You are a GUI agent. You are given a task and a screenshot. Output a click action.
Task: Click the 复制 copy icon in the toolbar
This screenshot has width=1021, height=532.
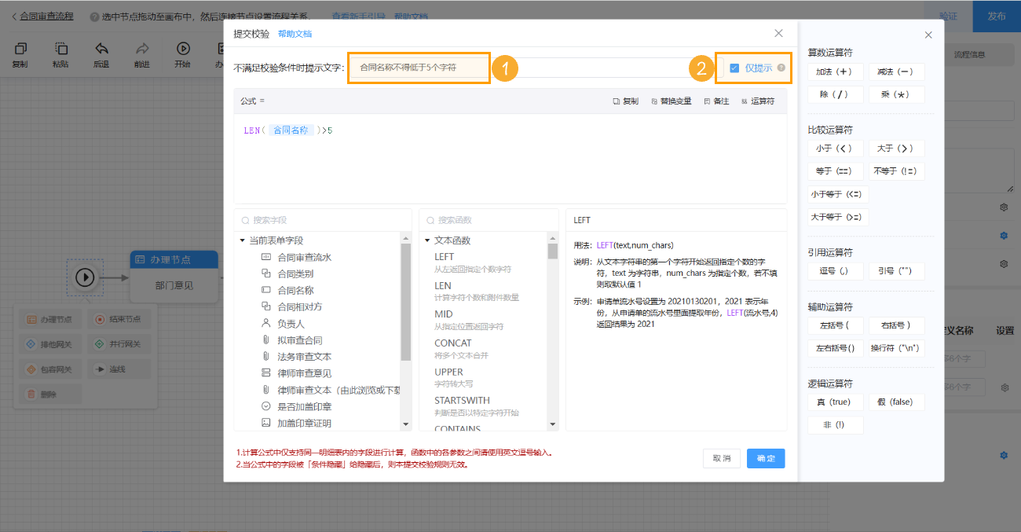coord(20,52)
